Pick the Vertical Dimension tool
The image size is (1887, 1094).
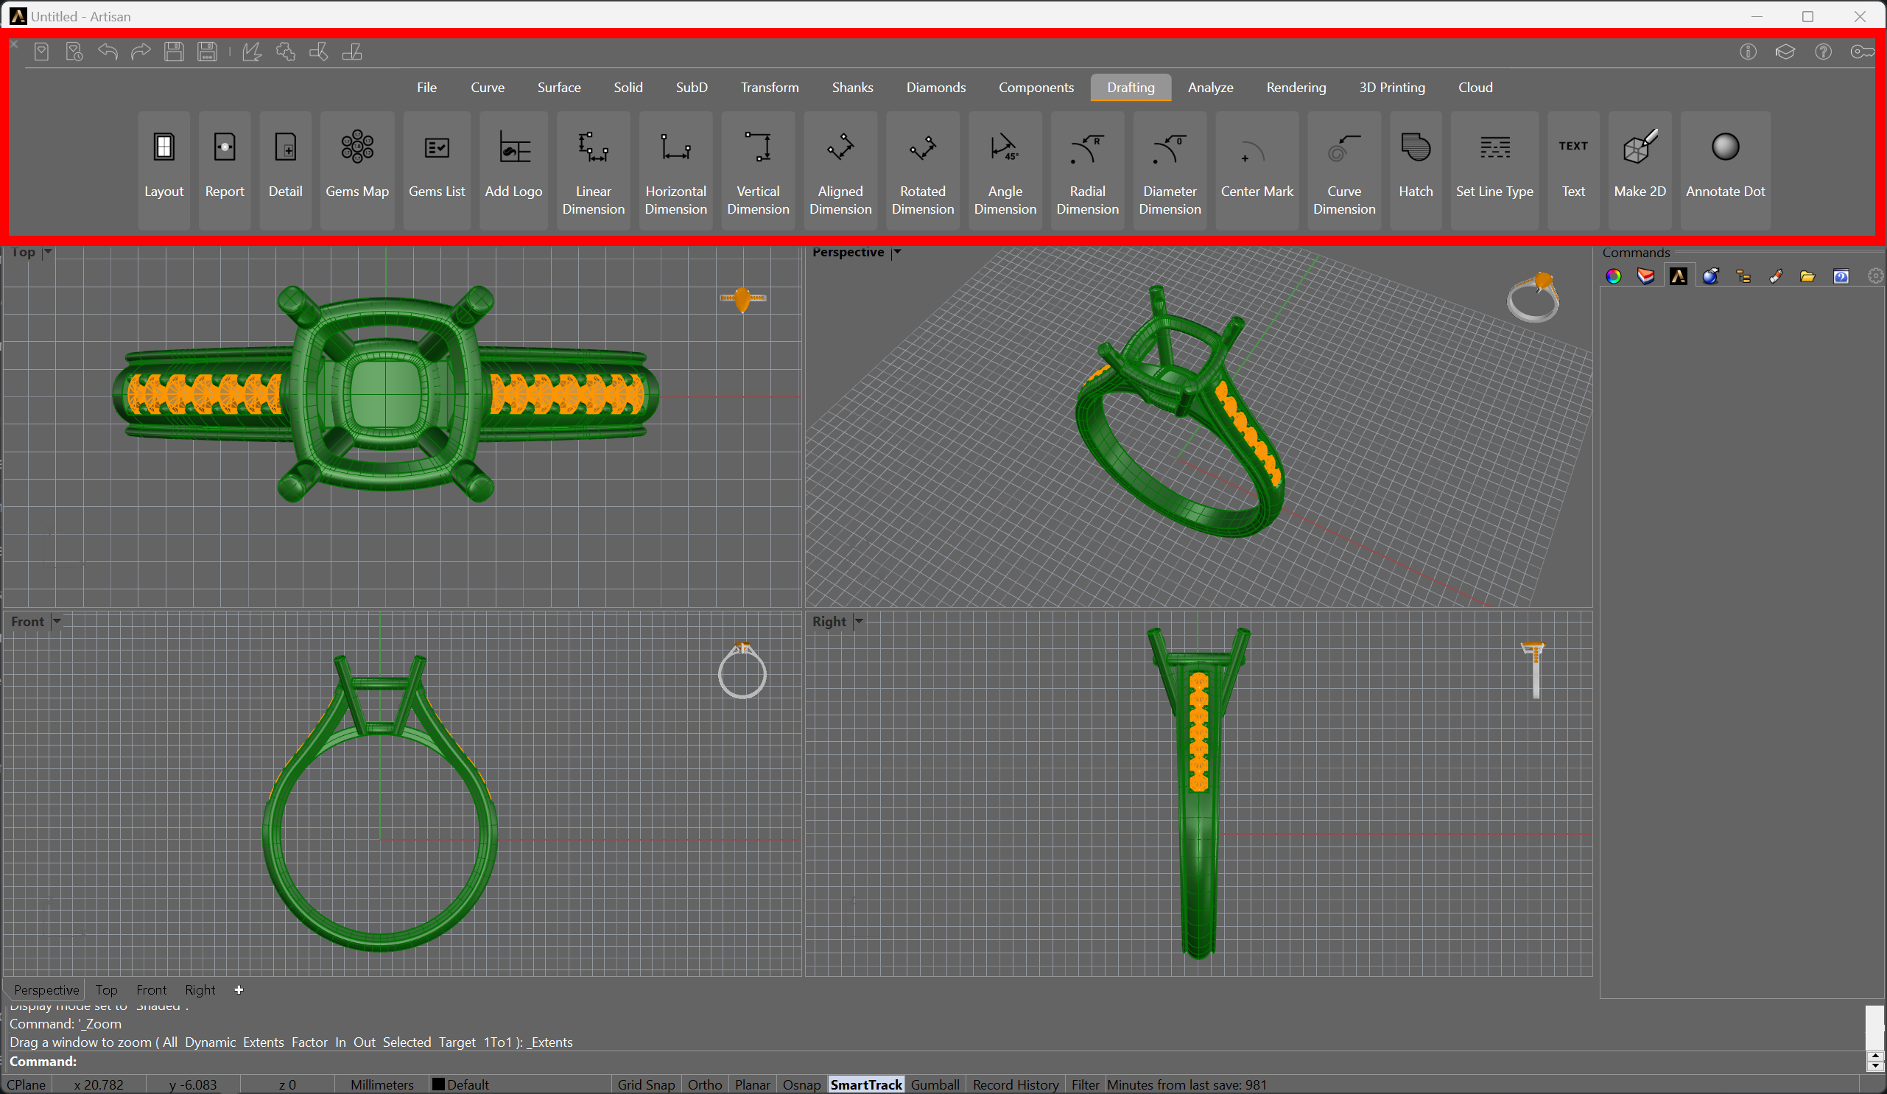tap(758, 170)
